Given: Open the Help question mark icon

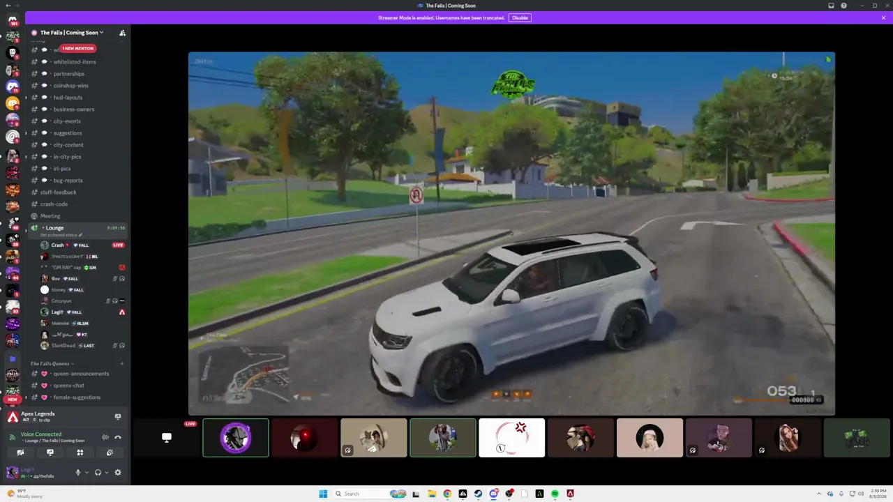Looking at the screenshot, I should coord(844,6).
